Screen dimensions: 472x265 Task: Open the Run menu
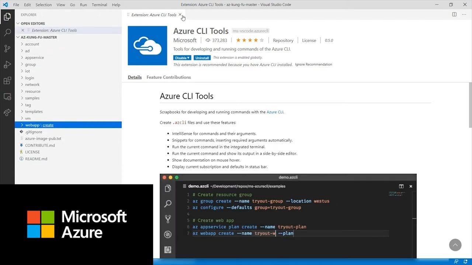click(x=83, y=5)
